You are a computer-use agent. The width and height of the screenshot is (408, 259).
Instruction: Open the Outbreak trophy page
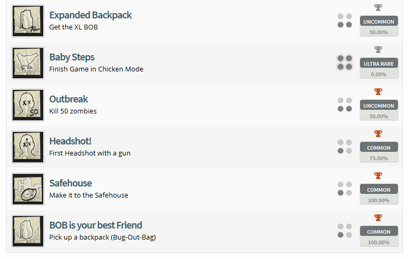pos(69,99)
